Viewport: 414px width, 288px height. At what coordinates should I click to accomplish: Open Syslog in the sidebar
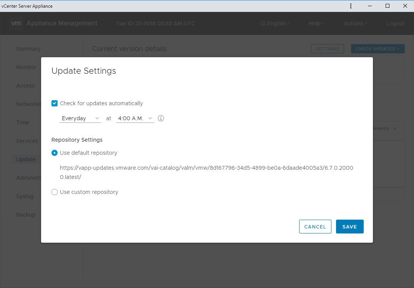[25, 196]
